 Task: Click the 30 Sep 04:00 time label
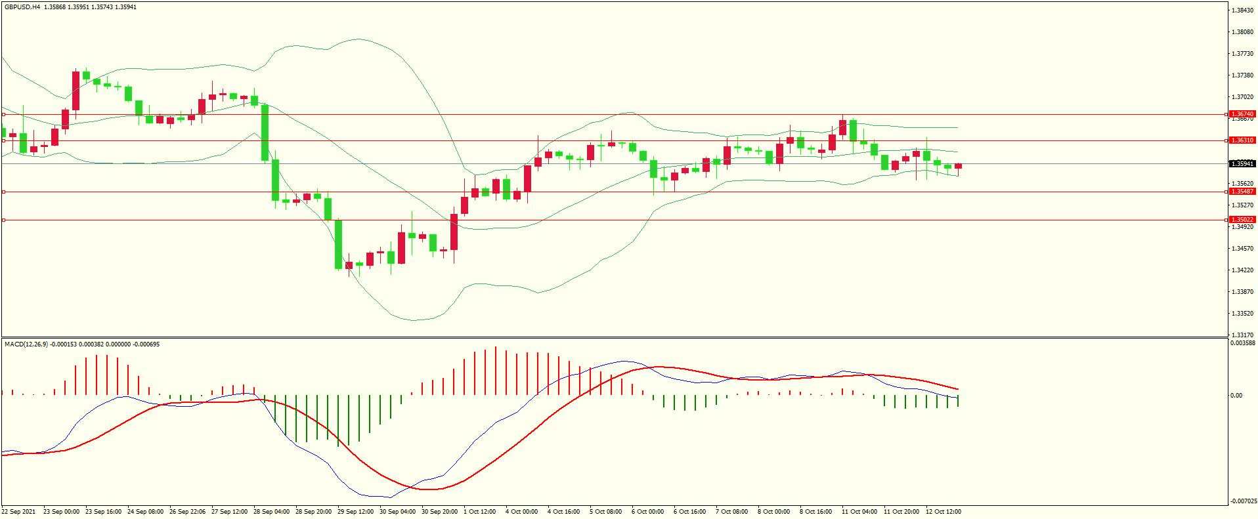coord(397,511)
